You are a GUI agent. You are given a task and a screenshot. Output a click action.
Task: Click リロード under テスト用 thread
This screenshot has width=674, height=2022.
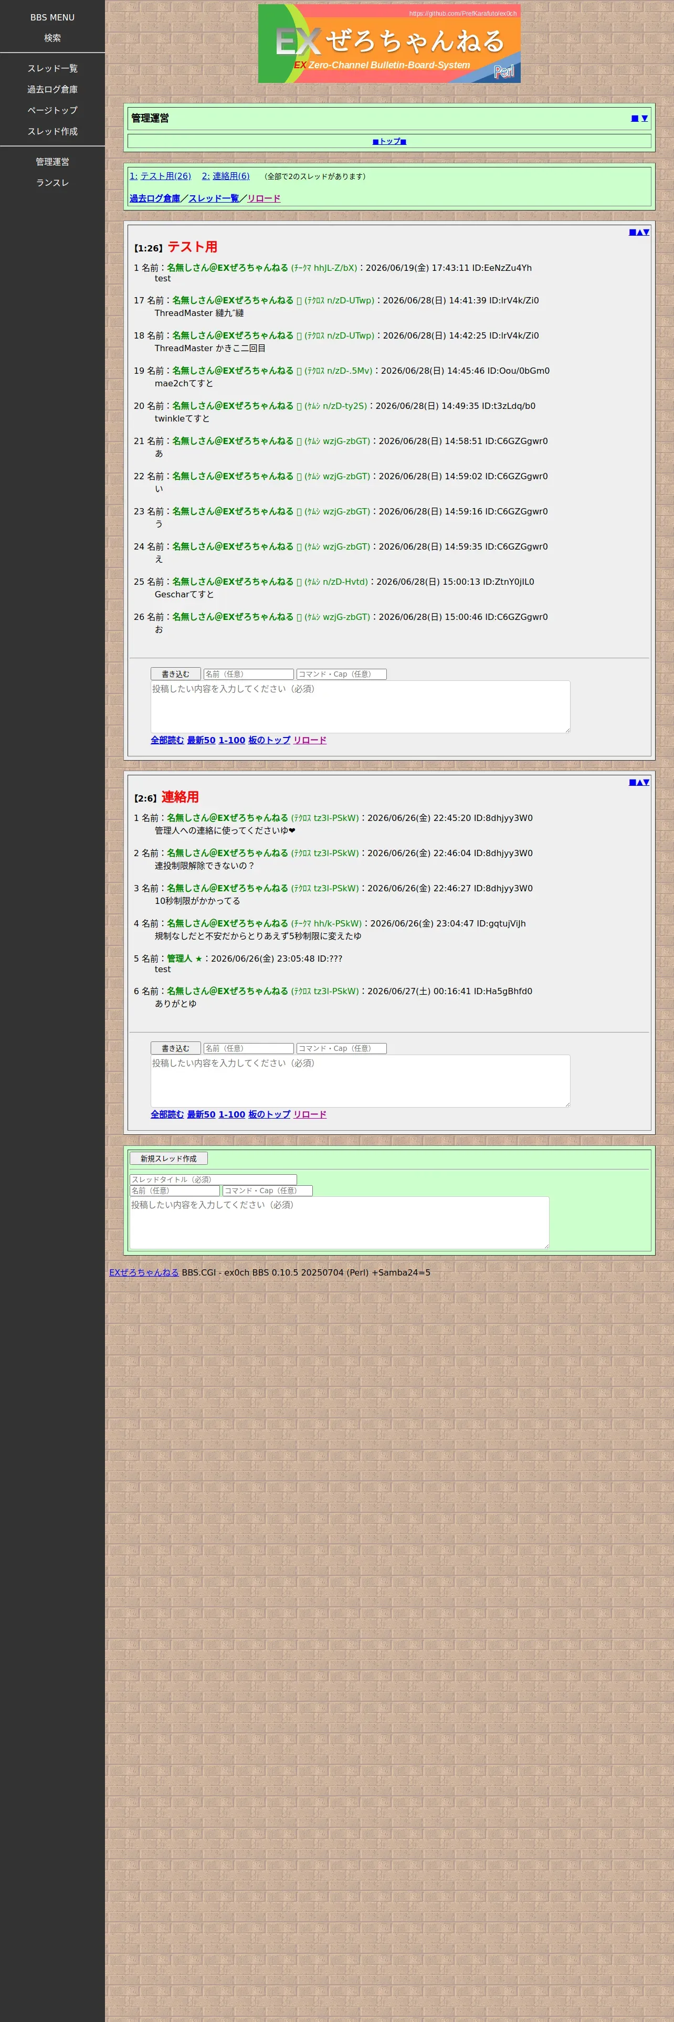310,740
